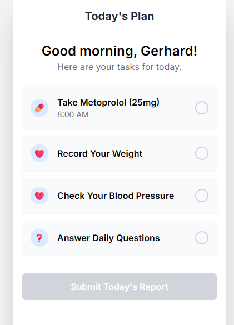
Task: Open the Check Your Blood Pressure label
Action: 116,196
